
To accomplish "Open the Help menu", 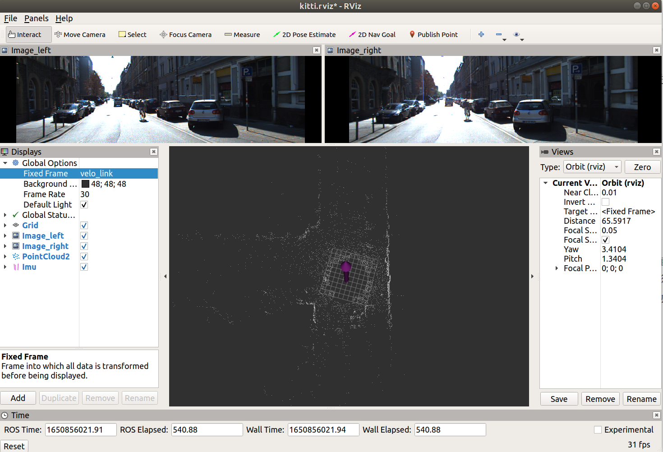I will click(x=64, y=18).
